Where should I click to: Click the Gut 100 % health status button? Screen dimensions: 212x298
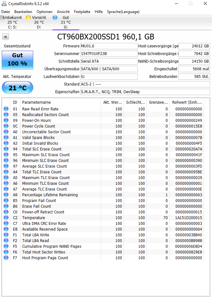(x=17, y=60)
